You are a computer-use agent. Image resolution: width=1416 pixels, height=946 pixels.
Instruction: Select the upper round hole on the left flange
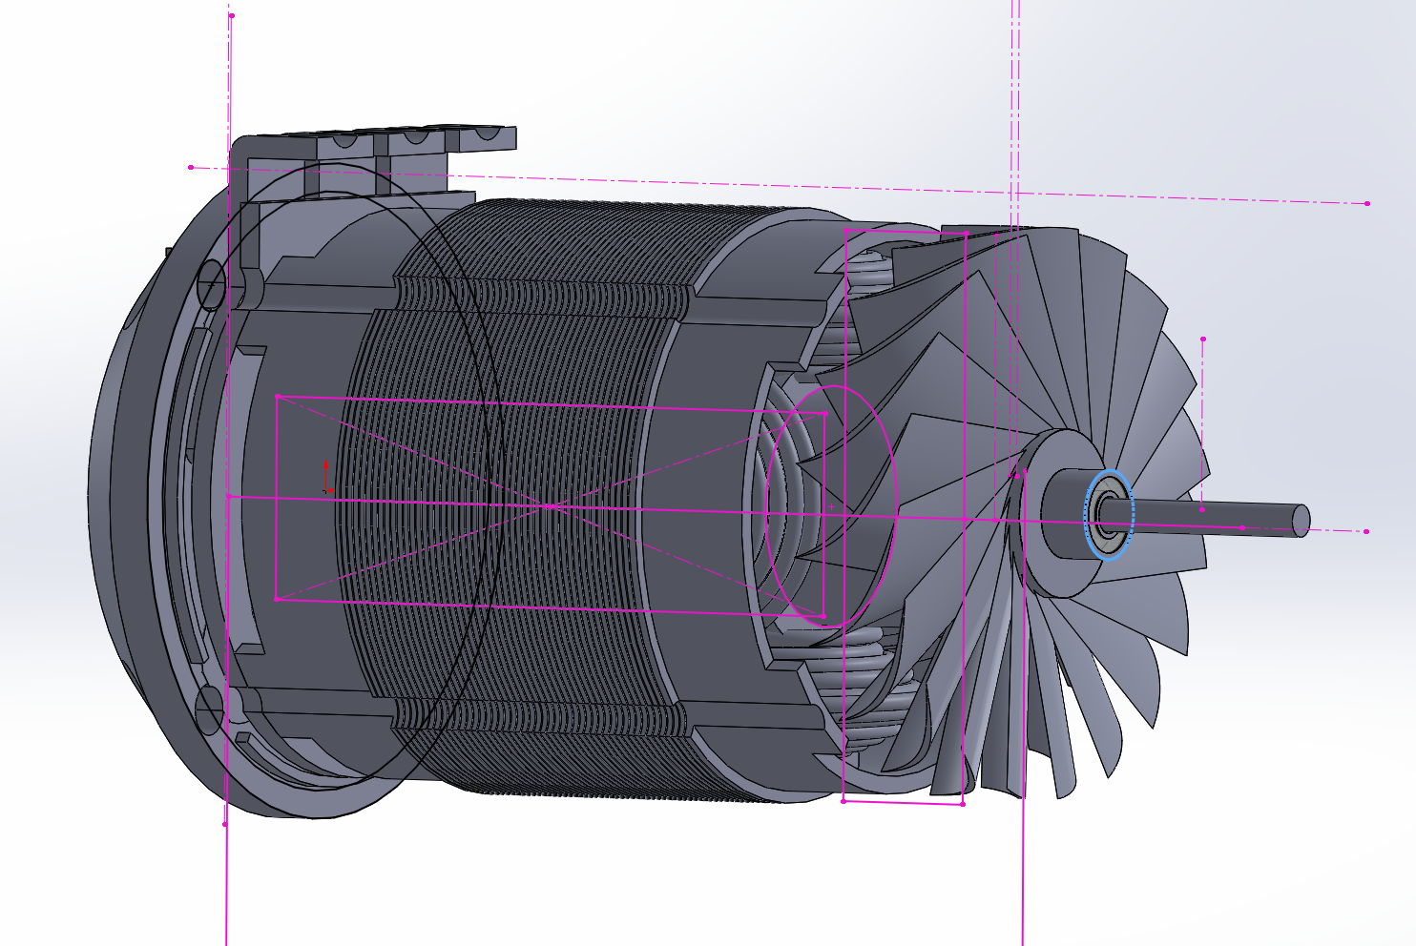[211, 284]
